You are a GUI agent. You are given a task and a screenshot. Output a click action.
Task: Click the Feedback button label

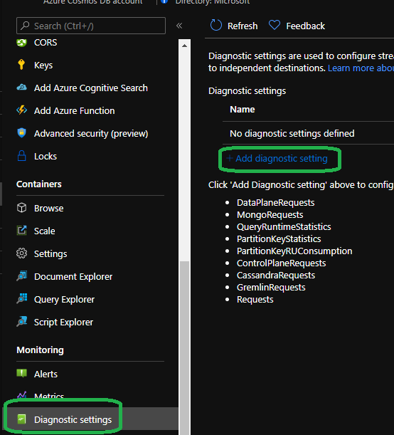point(305,26)
